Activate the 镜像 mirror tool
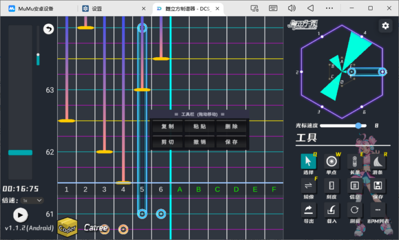This screenshot has width=399, height=240. tap(308, 186)
